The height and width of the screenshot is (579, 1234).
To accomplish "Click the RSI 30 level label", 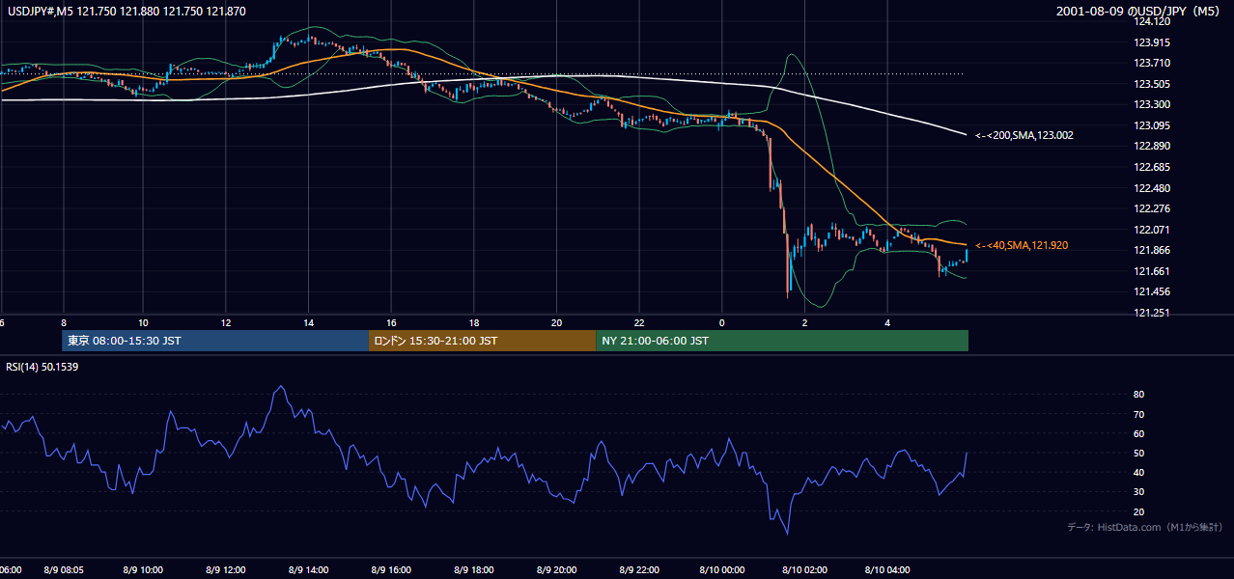I will point(1138,492).
